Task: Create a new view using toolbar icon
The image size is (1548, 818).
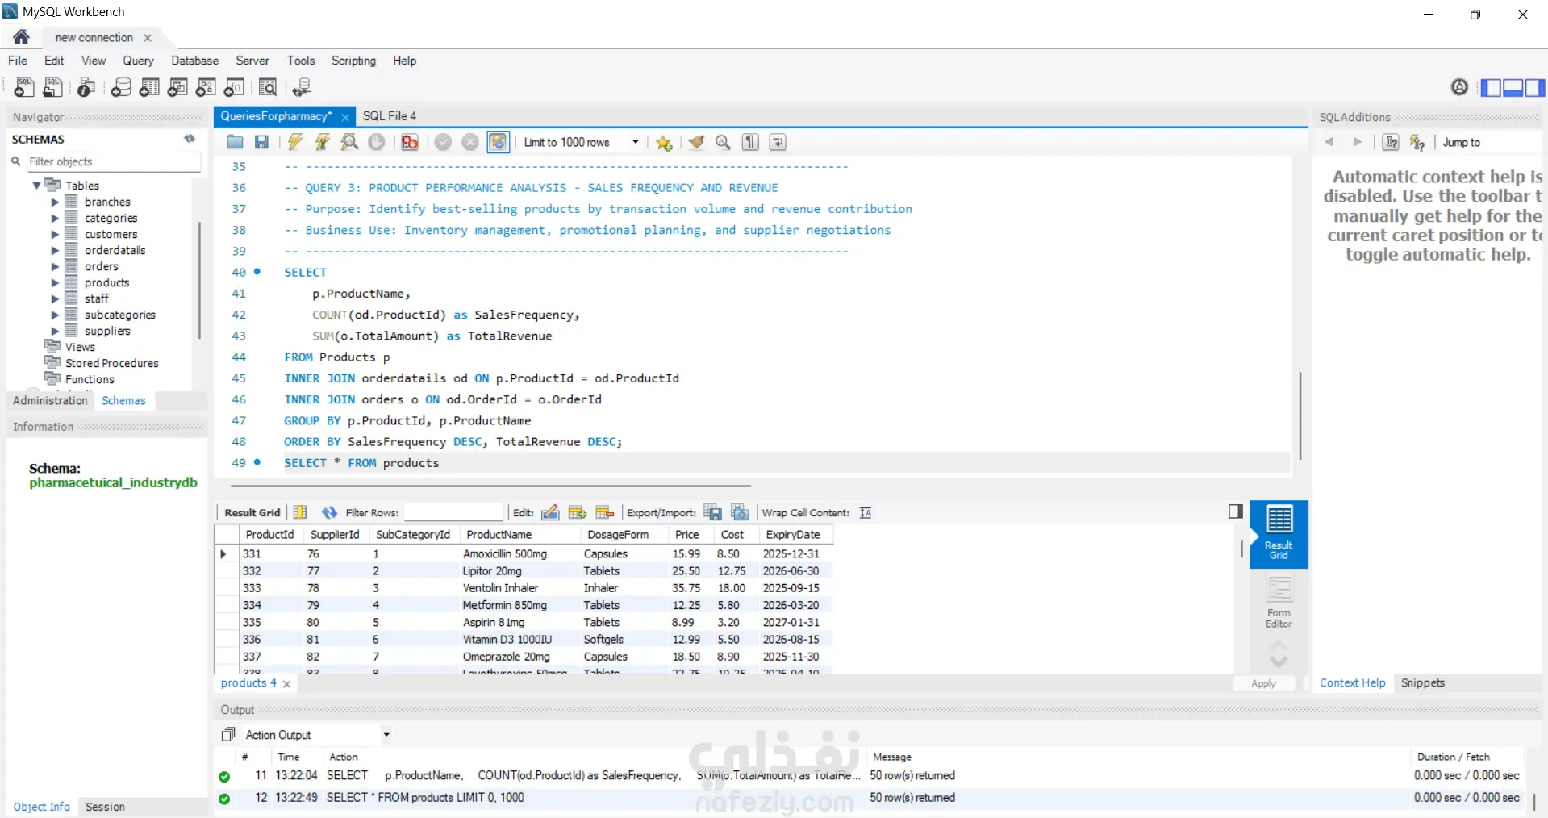Action: (177, 87)
